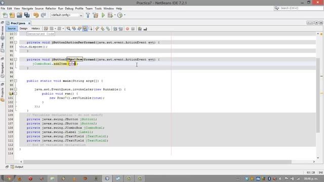Build the project with the hammer icon

click(88, 15)
